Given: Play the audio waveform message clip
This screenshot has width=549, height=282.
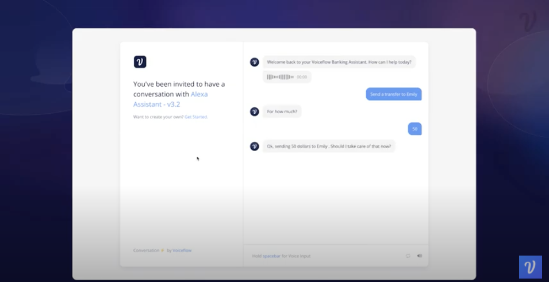Looking at the screenshot, I should tap(281, 77).
